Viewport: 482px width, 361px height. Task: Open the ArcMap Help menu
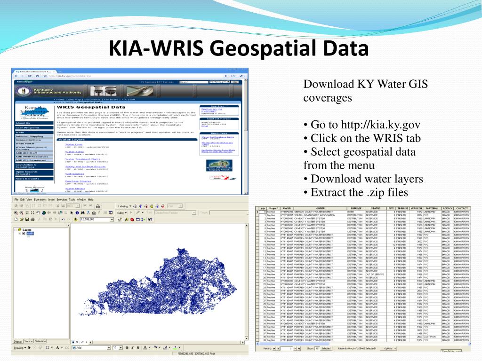click(x=91, y=199)
